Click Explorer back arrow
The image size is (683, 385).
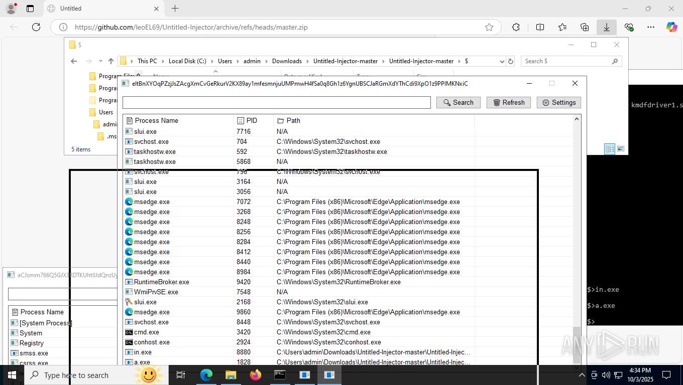(x=74, y=61)
